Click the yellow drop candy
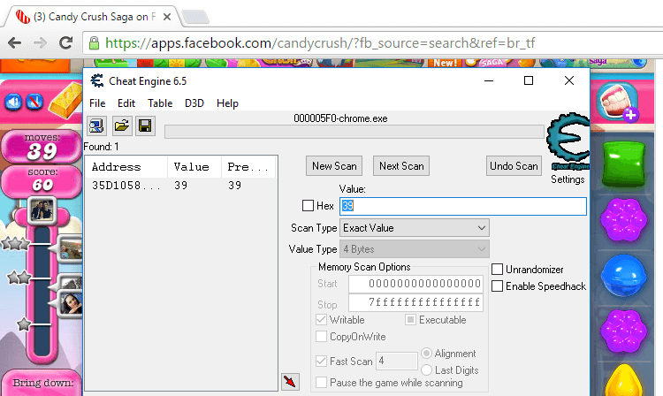The height and width of the screenshot is (396, 663). 624,380
